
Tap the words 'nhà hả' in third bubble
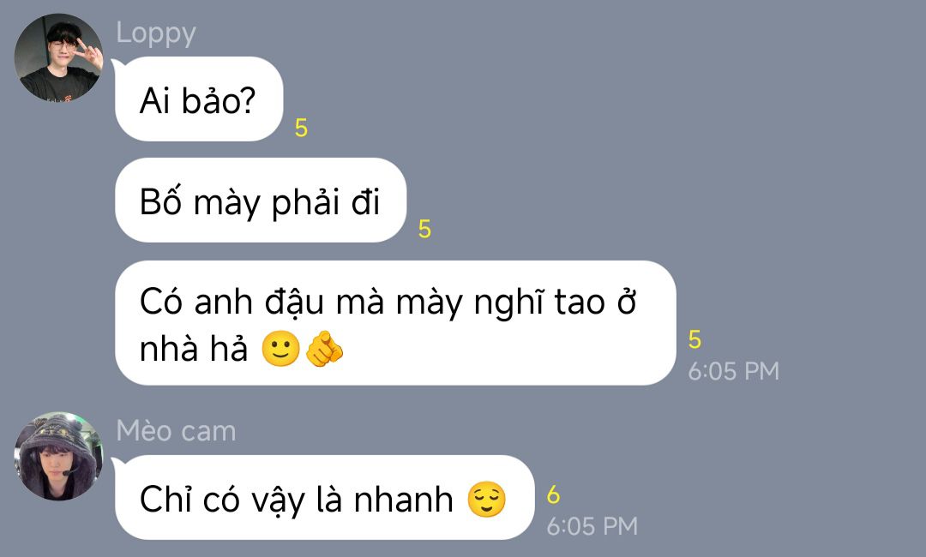(194, 349)
